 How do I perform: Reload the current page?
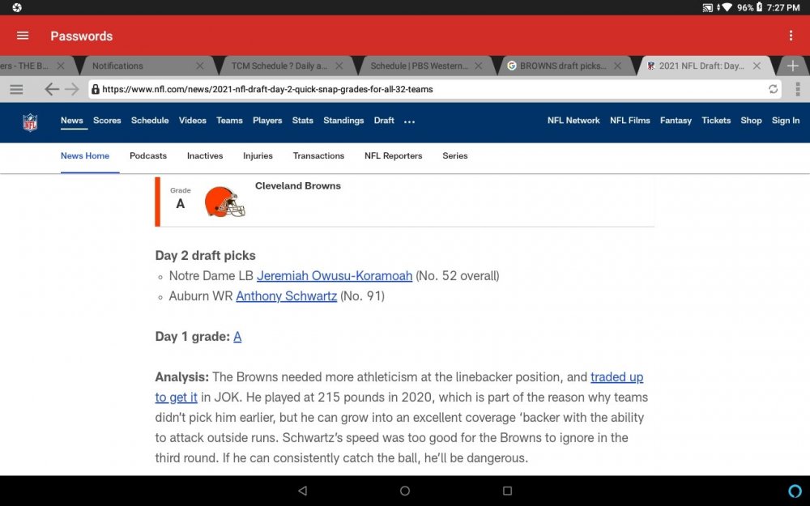[x=773, y=89]
